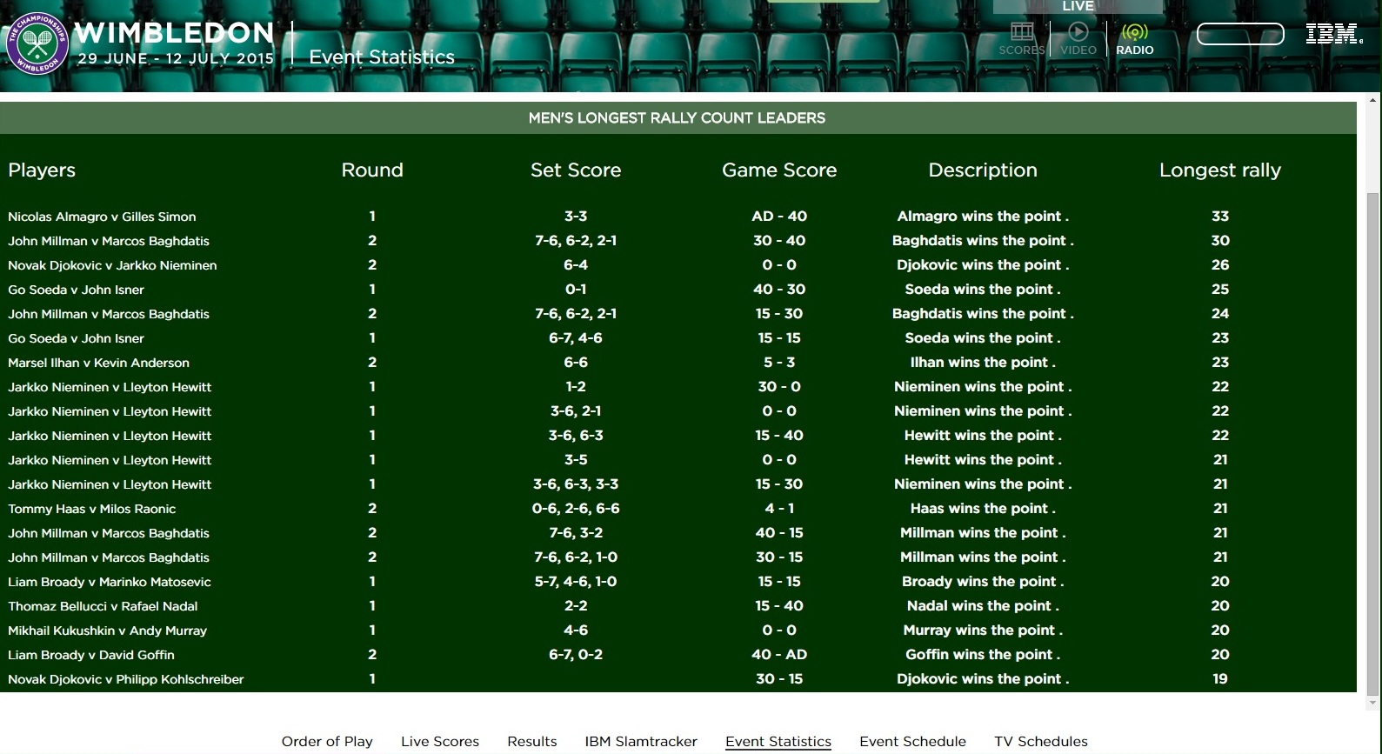
Task: Click 'Haas wins the point' description
Action: tap(983, 509)
